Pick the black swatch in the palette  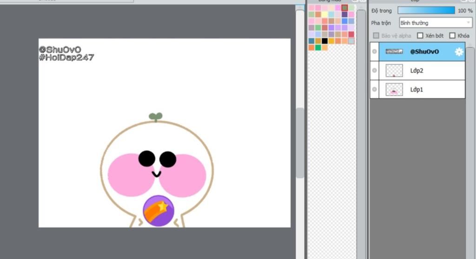pyautogui.click(x=325, y=41)
